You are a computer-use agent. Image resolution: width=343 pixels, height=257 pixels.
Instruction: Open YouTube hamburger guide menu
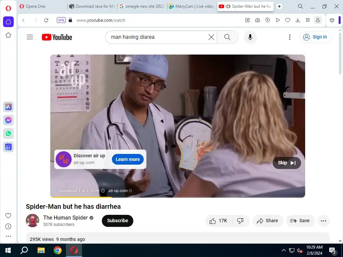pos(30,37)
